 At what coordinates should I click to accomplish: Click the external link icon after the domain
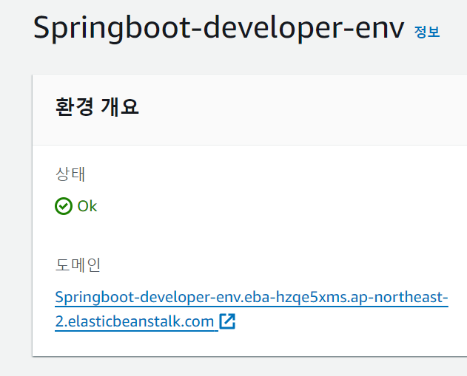[227, 321]
